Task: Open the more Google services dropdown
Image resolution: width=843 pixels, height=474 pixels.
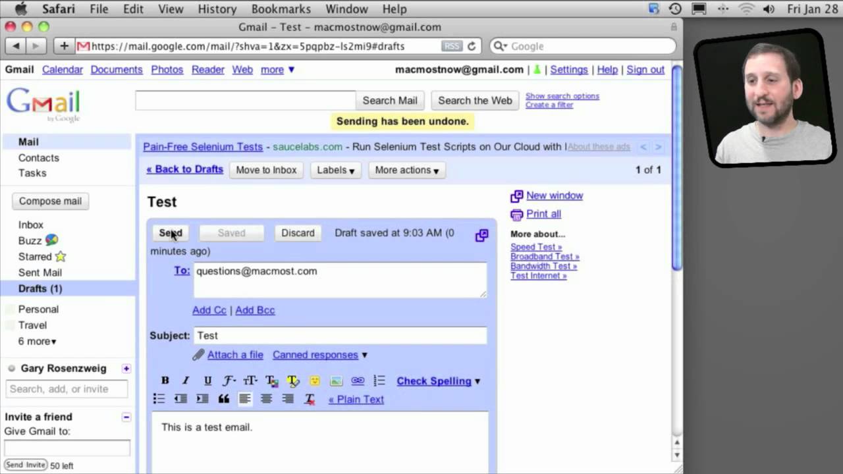Action: click(x=278, y=70)
